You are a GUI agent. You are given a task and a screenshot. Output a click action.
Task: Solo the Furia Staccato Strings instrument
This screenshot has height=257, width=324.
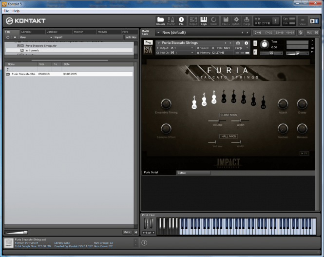click(255, 43)
